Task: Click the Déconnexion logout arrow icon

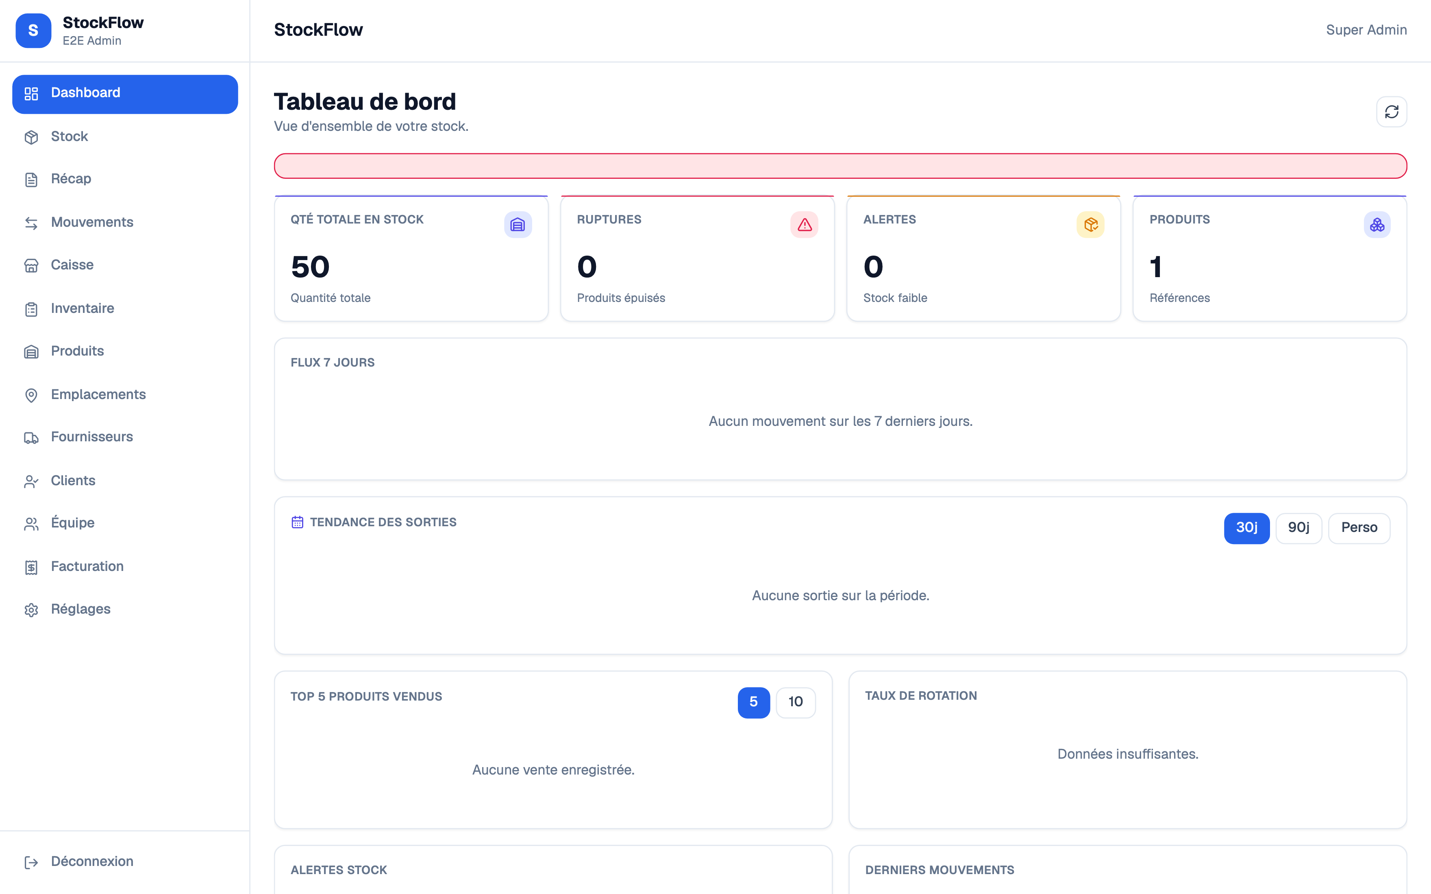Action: click(31, 862)
